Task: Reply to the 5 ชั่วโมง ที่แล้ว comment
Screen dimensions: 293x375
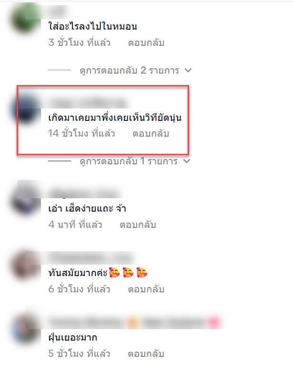Action: tap(146, 353)
